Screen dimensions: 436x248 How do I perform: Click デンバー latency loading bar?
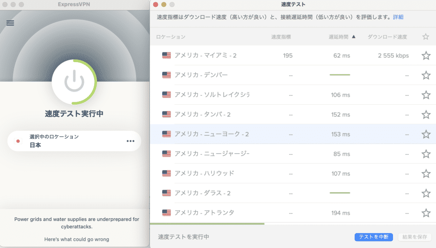340,75
